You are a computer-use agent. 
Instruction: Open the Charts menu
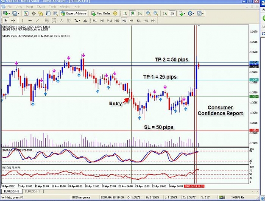click(x=41, y=7)
